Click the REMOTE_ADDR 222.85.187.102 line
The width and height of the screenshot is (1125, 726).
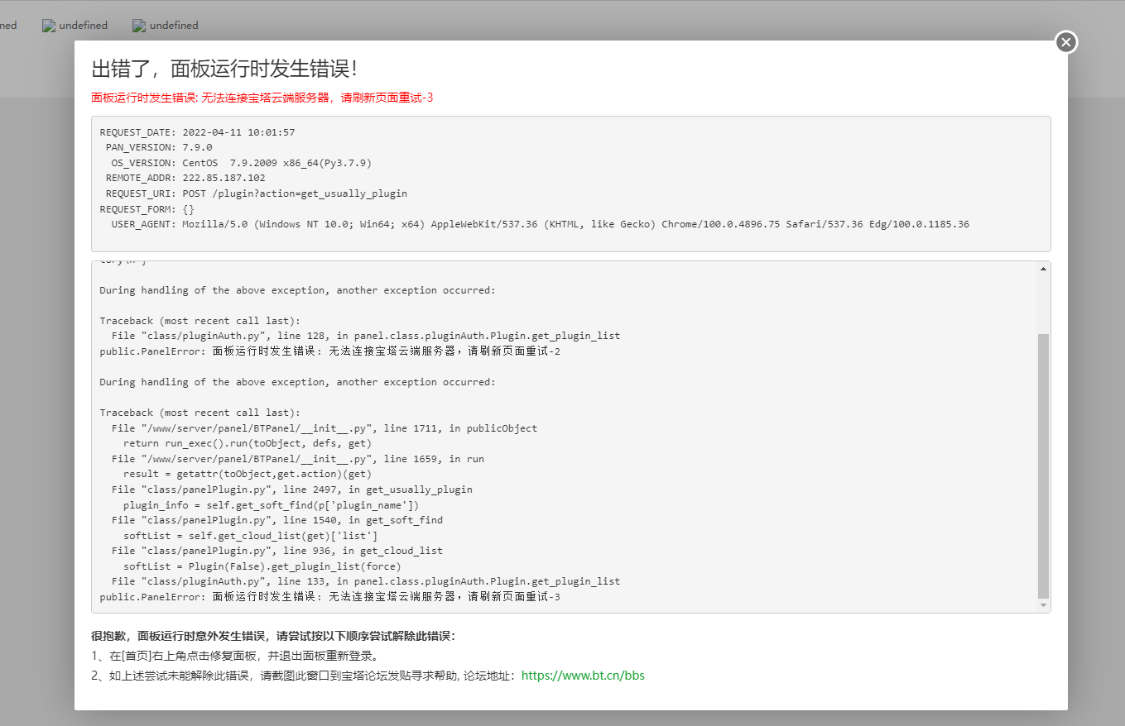185,178
